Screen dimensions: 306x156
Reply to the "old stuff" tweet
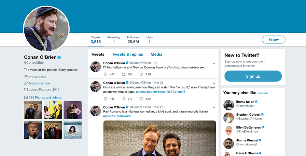click(105, 99)
